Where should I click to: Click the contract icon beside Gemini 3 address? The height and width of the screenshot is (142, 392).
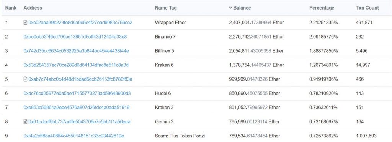click(x=25, y=122)
